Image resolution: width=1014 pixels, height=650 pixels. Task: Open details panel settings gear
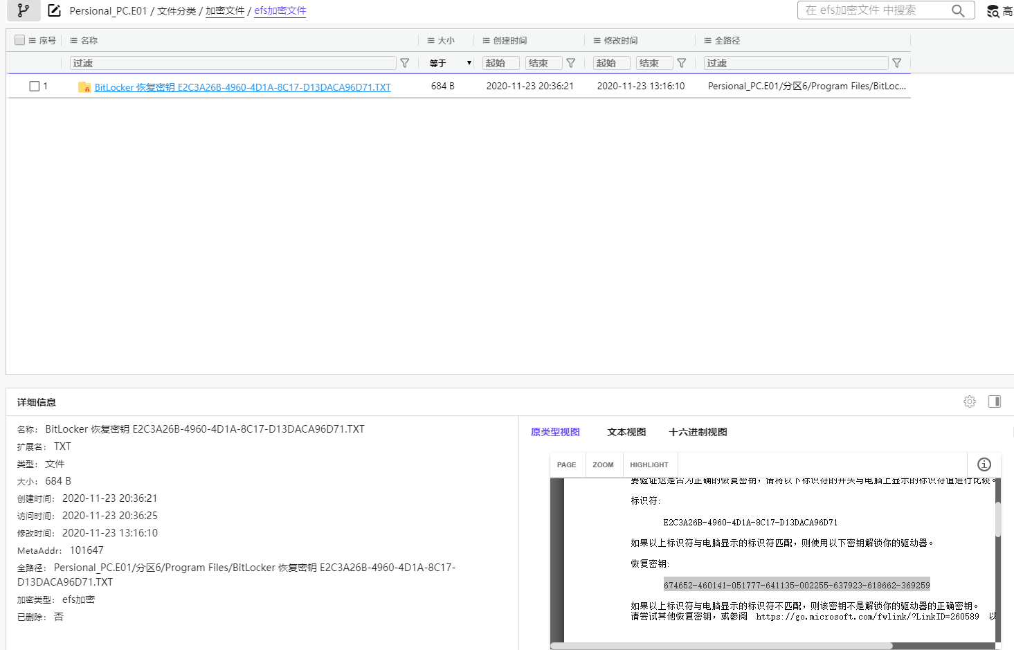pos(970,401)
